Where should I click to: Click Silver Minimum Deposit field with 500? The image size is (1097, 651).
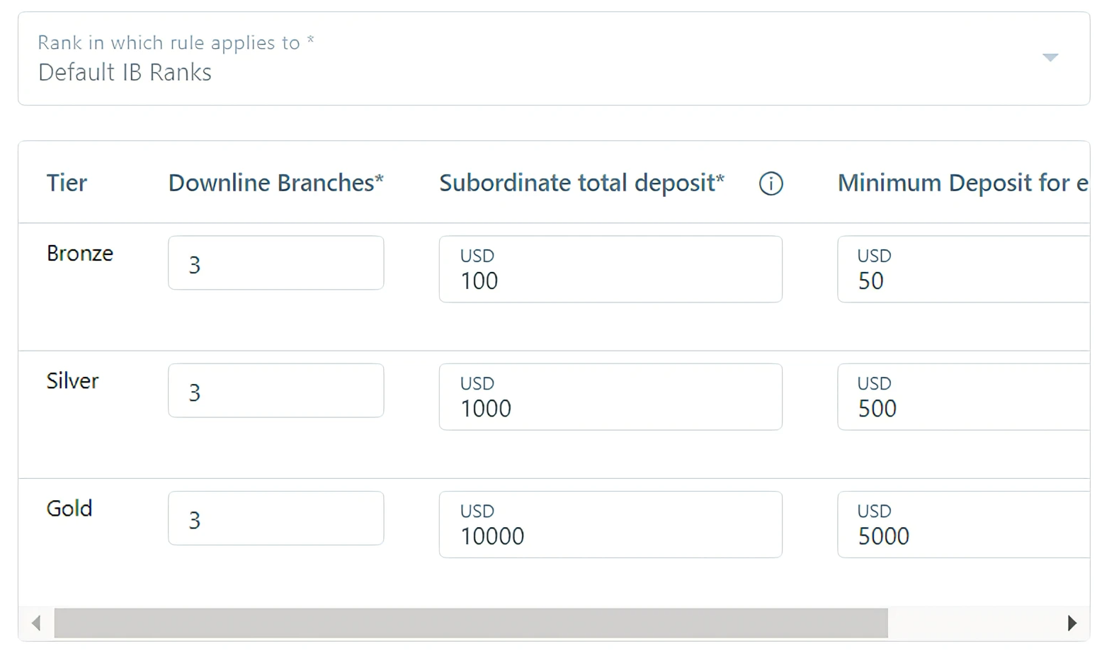tap(962, 397)
